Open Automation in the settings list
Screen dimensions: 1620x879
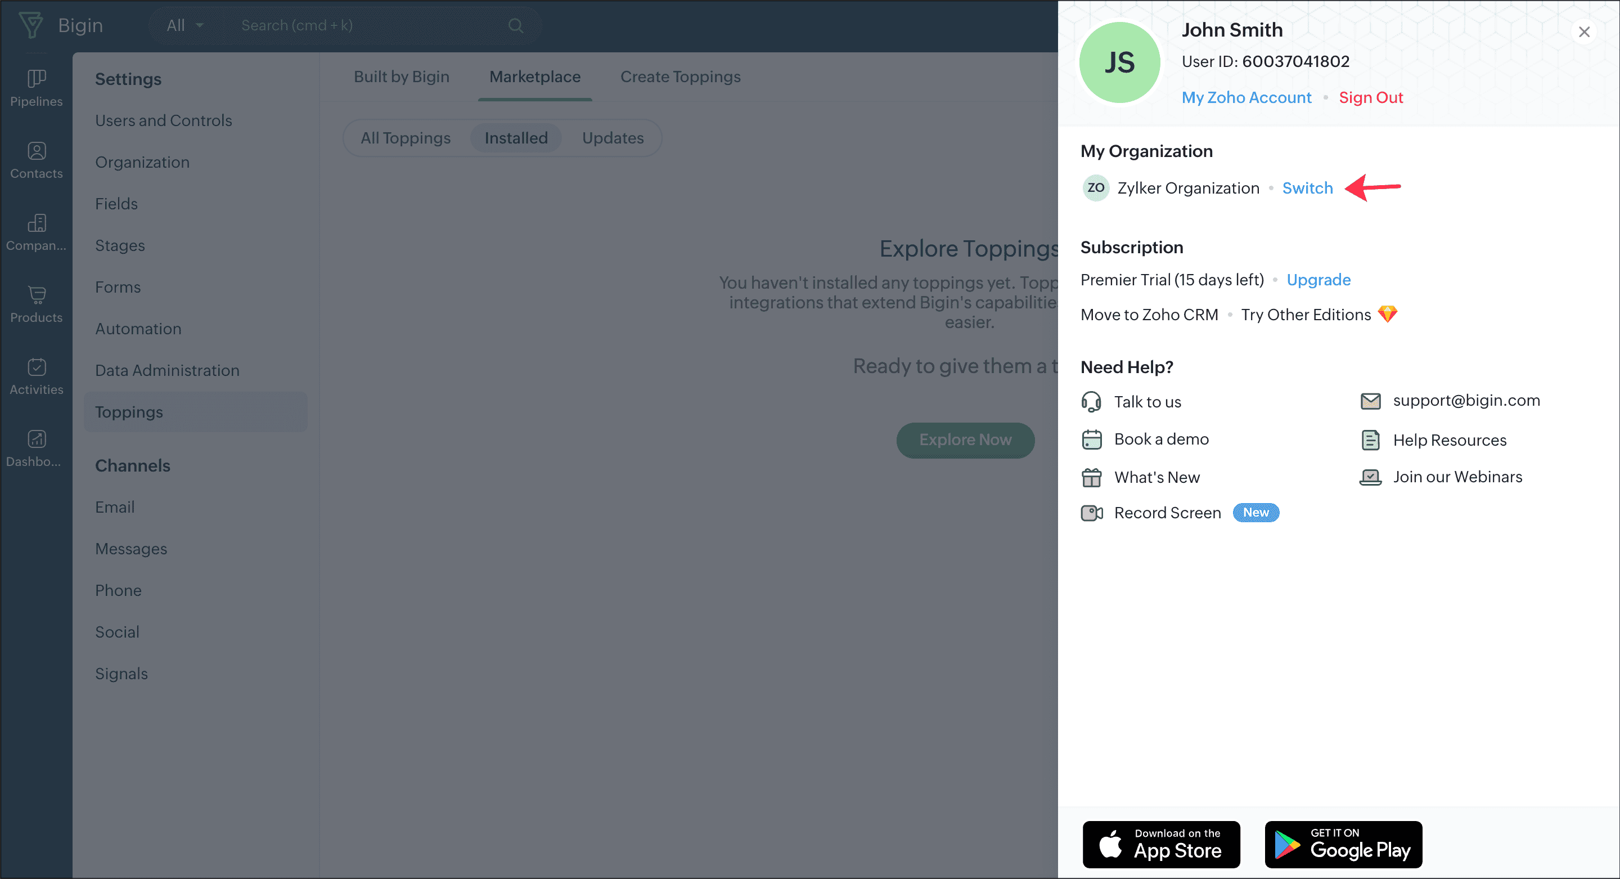tap(138, 329)
